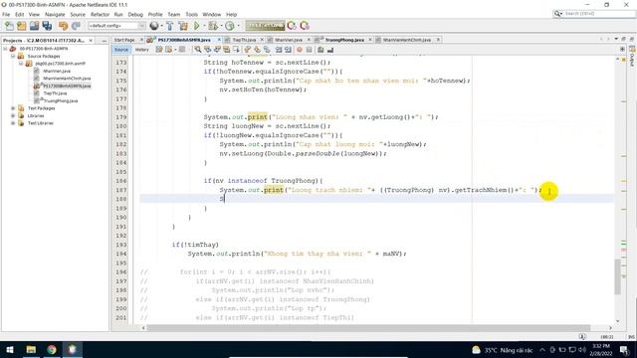
Task: Click the Search input field at top right
Action: [x=599, y=13]
